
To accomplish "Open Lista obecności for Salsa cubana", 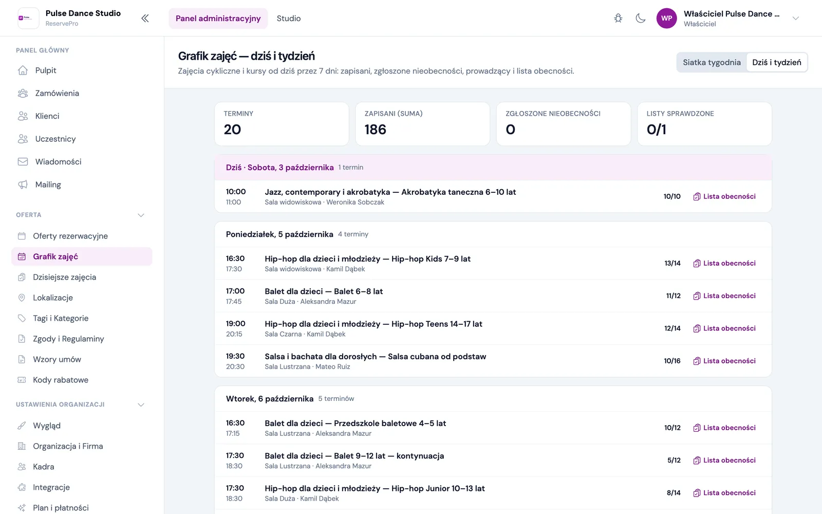I will (724, 361).
